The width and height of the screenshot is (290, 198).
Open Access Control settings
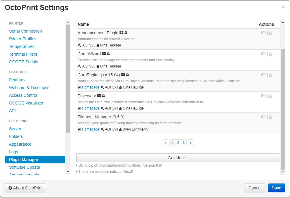tap(23, 96)
